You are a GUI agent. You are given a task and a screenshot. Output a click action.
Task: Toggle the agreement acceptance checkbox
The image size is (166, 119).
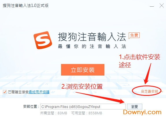5,92
